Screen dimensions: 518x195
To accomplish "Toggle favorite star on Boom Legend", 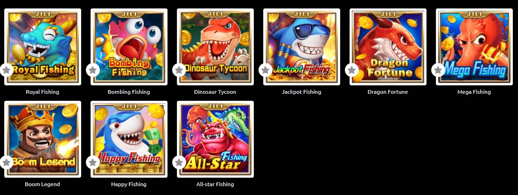I will [x=6, y=162].
